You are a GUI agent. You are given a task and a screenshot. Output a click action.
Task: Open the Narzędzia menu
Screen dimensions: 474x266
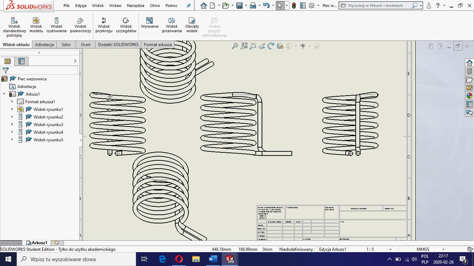[x=136, y=6]
